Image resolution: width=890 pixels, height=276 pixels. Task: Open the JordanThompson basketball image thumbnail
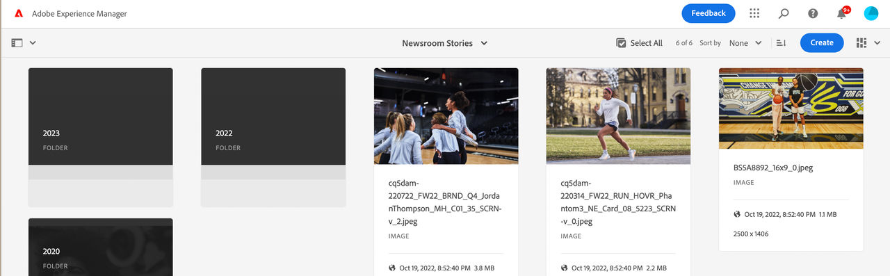446,116
